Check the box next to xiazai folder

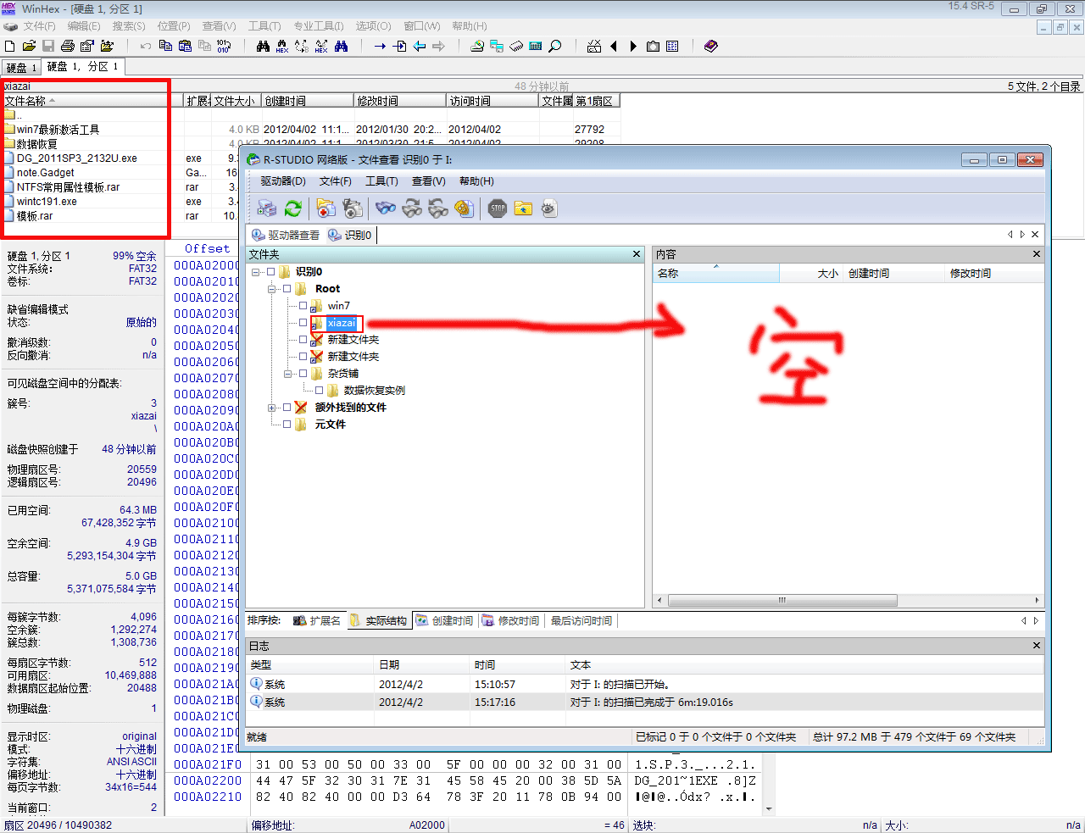pos(303,323)
